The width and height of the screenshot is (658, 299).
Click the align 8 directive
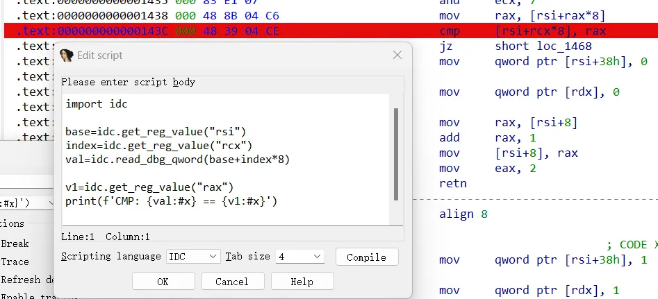pyautogui.click(x=463, y=214)
